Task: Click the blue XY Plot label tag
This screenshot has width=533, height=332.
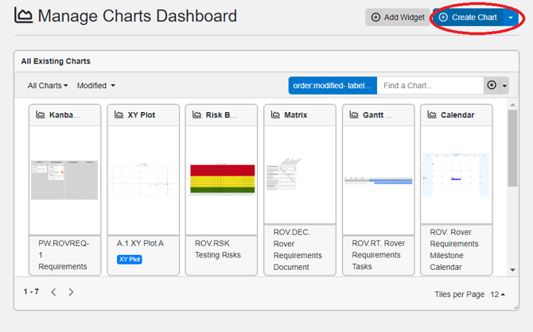Action: click(x=130, y=260)
